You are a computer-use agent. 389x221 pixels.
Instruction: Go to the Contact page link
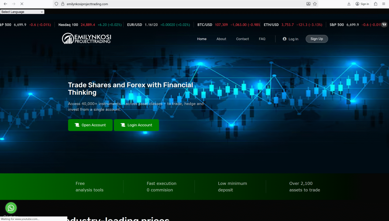(x=242, y=39)
